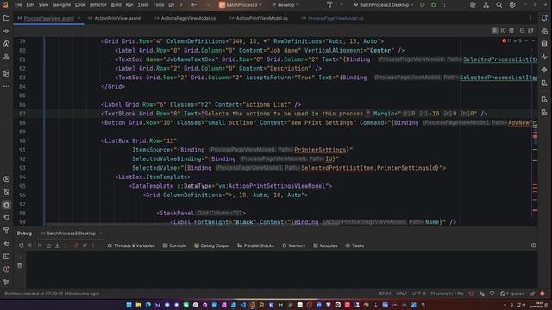Clear console with trash icon
The width and height of the screenshot is (552, 310).
(x=20, y=266)
